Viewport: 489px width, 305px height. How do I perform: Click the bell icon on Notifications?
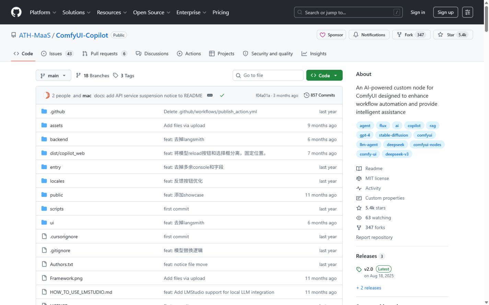coord(356,35)
